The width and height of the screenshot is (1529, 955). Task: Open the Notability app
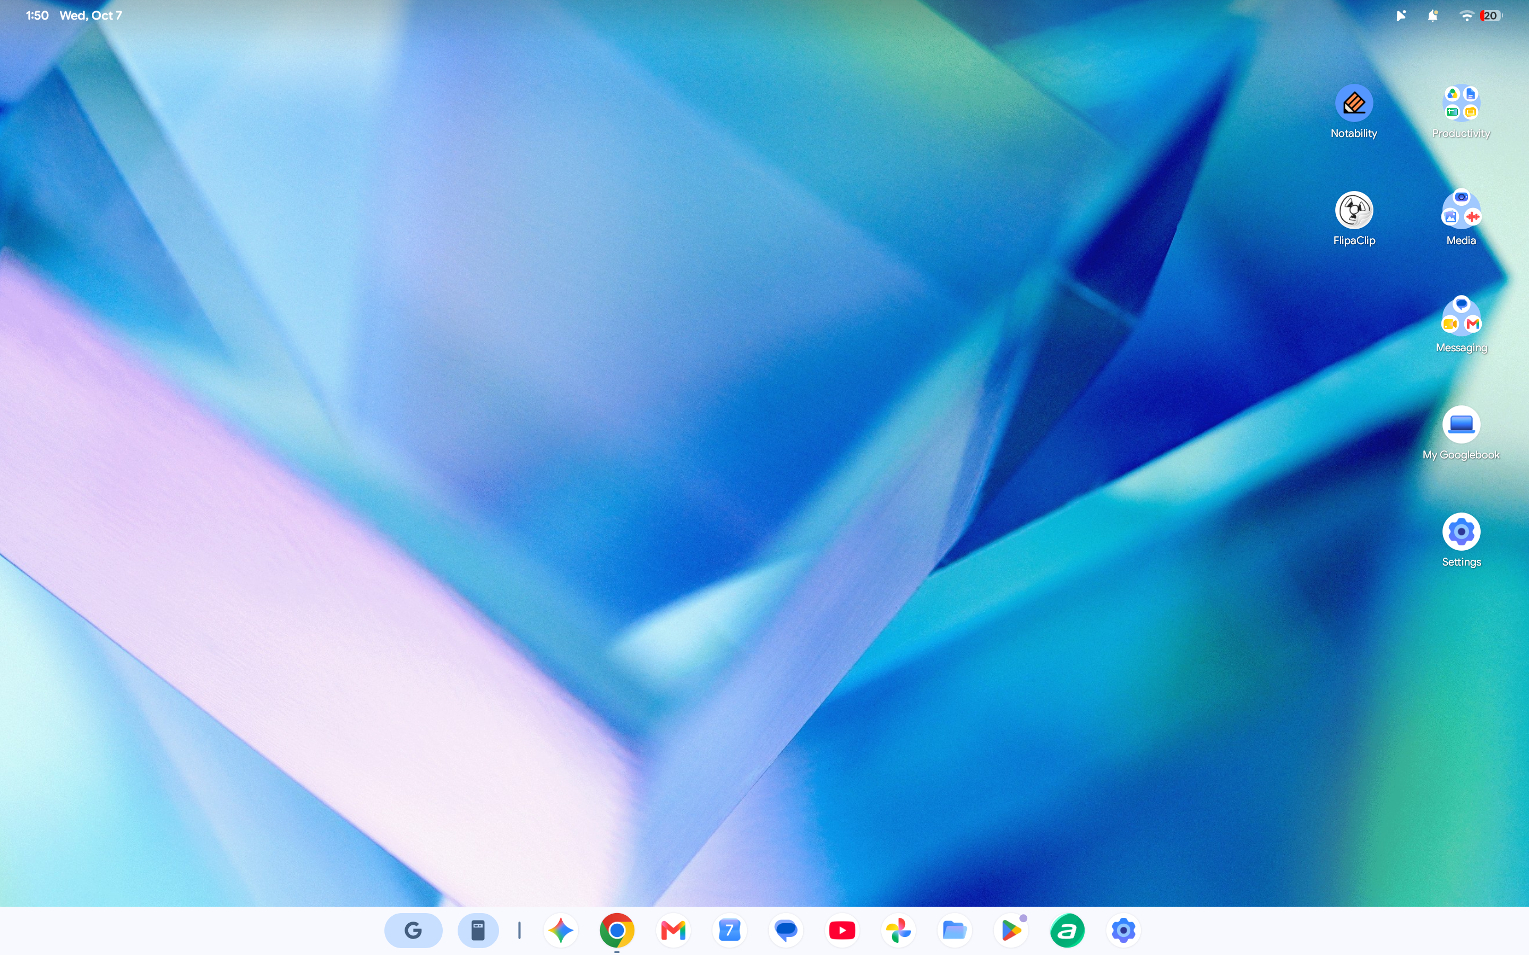click(x=1353, y=103)
